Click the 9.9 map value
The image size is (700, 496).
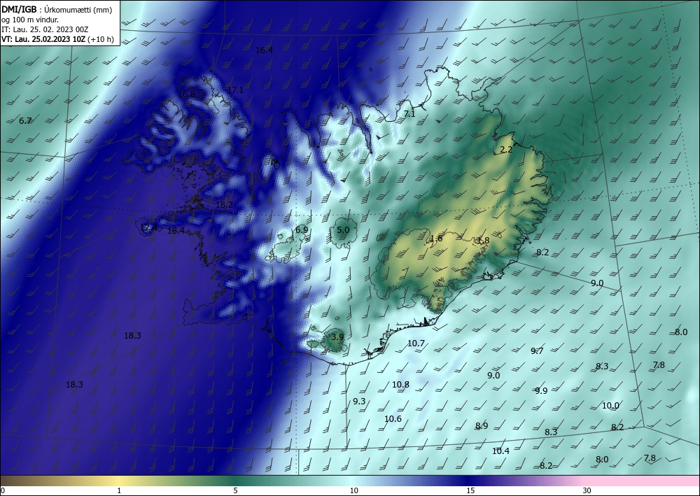tap(541, 391)
